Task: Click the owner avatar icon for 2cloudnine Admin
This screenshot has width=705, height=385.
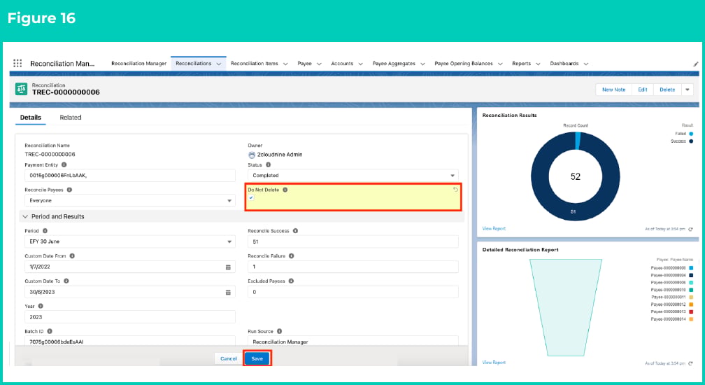Action: (x=252, y=155)
